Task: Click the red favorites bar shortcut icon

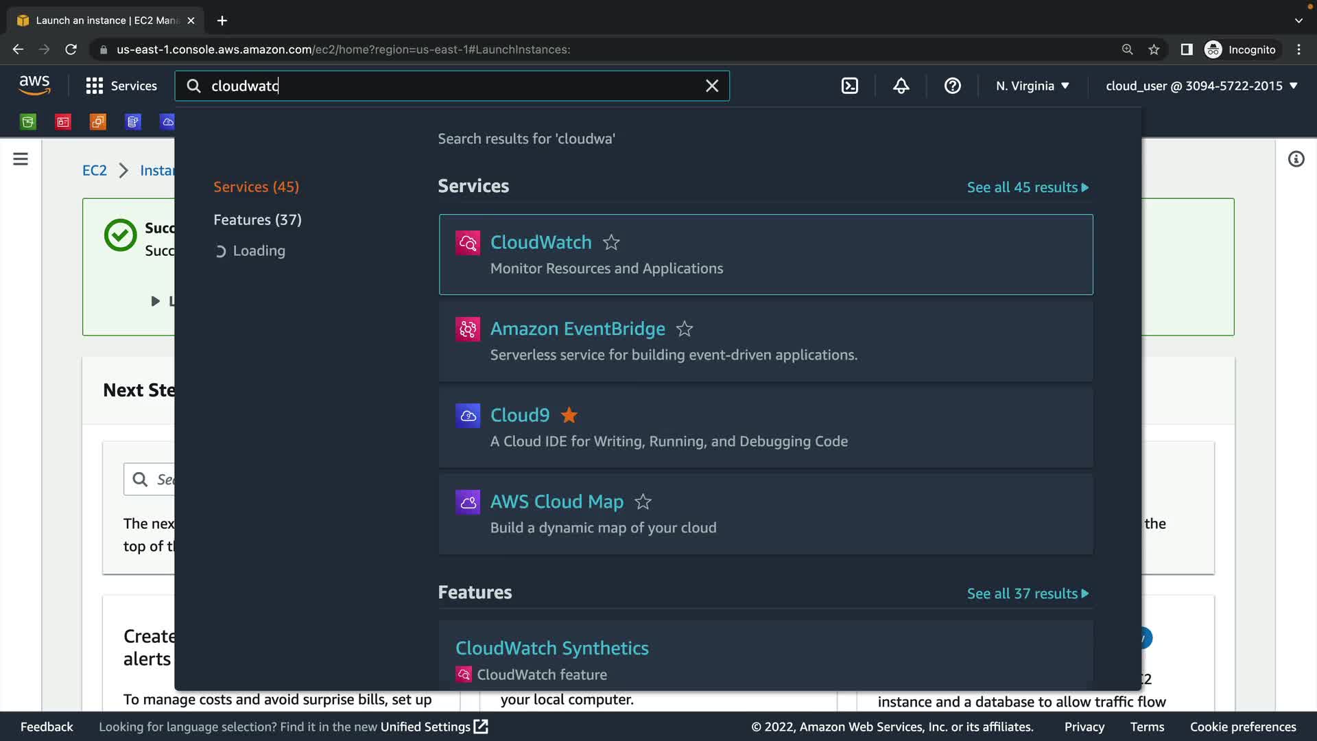Action: click(63, 122)
